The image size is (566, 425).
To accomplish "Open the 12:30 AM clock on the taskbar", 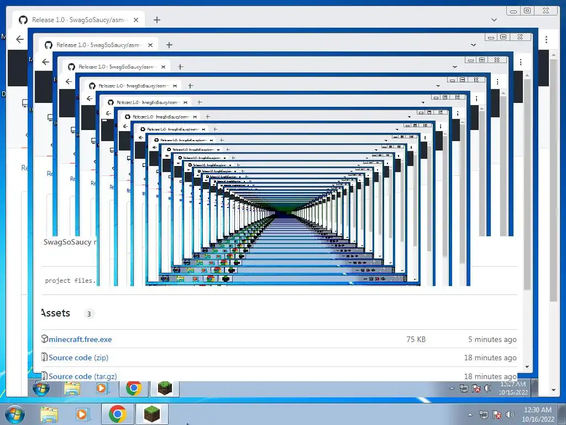I will coord(537,414).
